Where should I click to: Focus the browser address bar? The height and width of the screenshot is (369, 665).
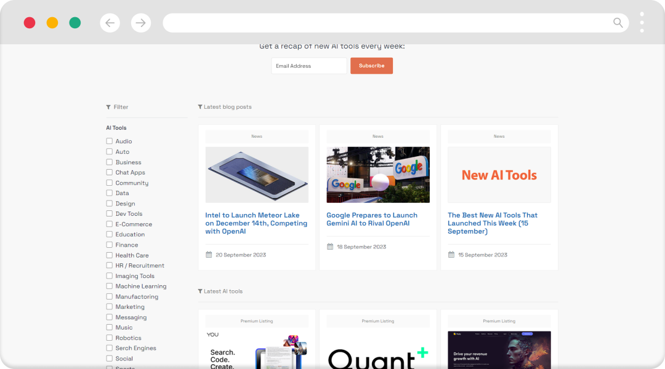(x=396, y=23)
